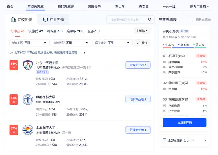
Task: Click 可报专业组 9 for 首都医科大学
Action: pos(138,99)
